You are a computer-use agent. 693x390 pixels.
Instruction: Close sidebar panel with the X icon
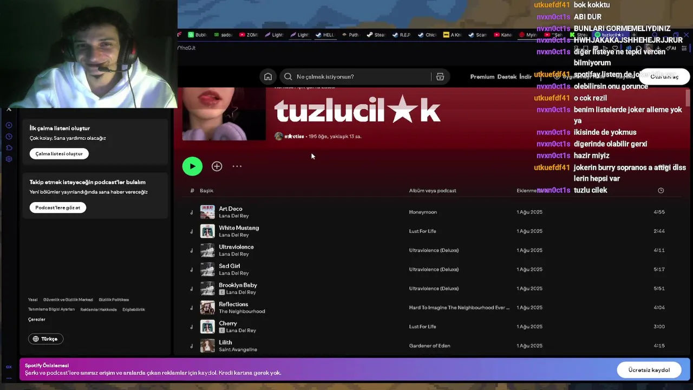click(x=9, y=109)
